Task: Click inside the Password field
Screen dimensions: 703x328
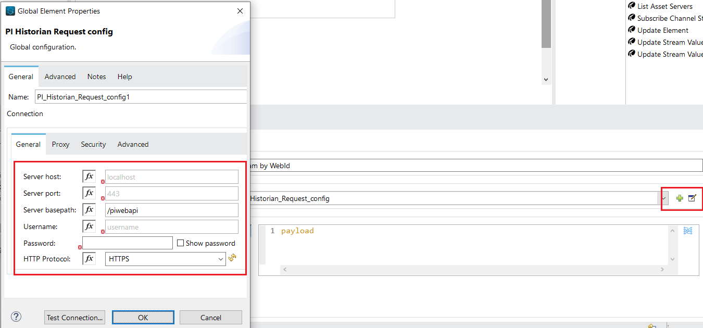Action: 127,243
